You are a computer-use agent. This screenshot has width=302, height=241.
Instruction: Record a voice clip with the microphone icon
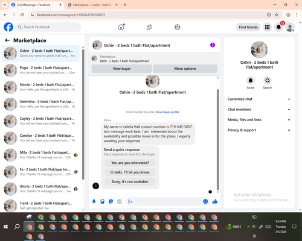94,201
